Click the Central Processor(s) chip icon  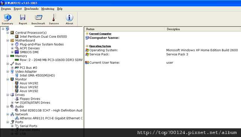pyautogui.click(x=12, y=33)
